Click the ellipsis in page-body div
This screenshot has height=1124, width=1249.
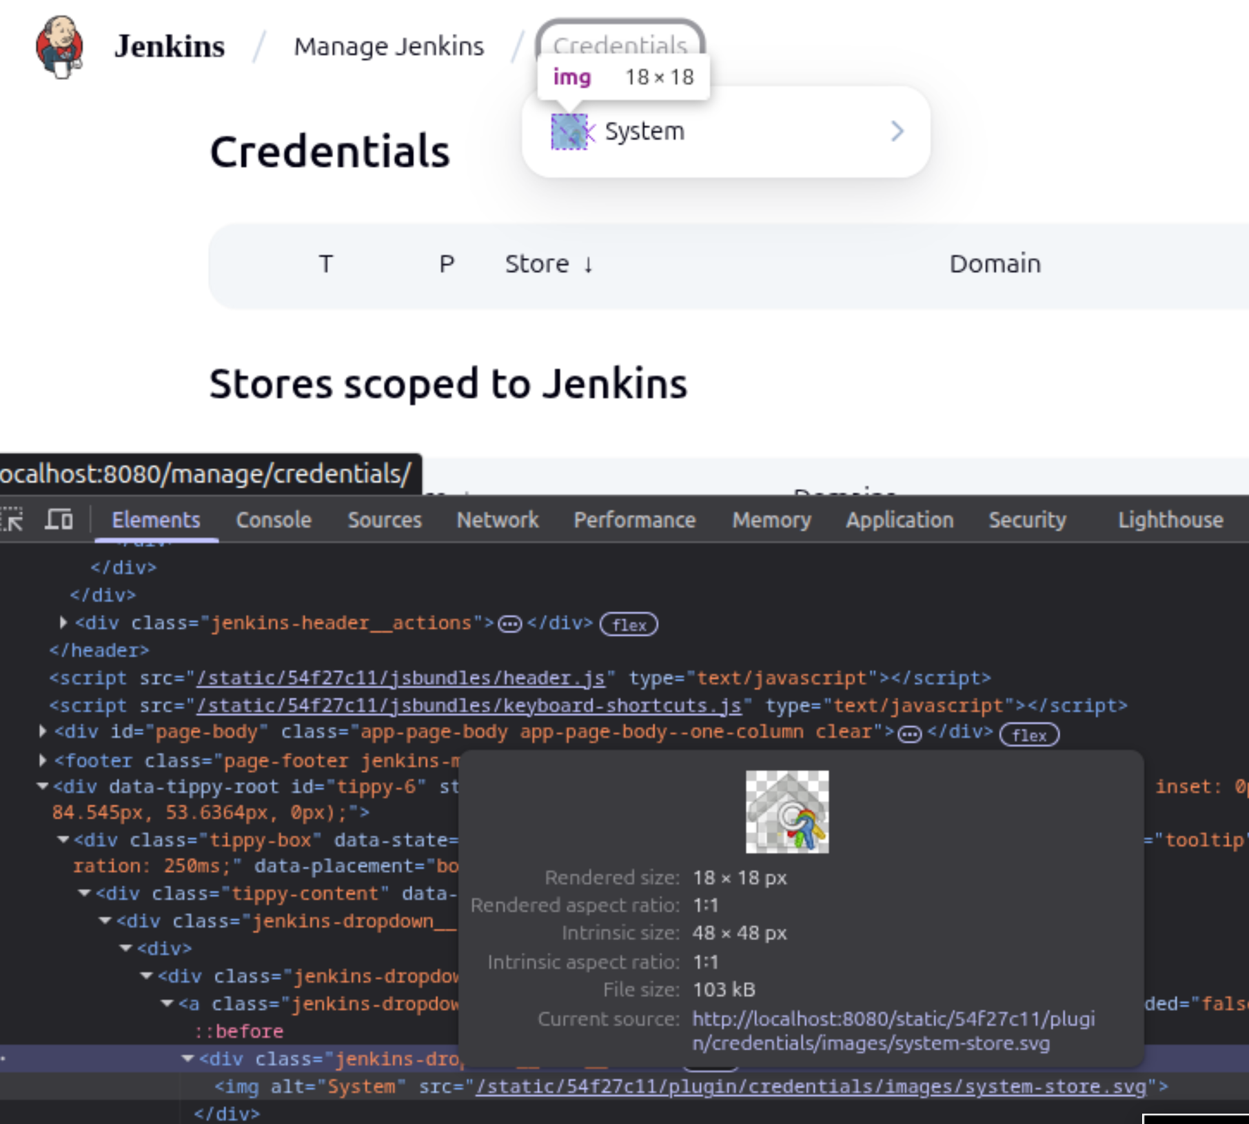tap(910, 734)
